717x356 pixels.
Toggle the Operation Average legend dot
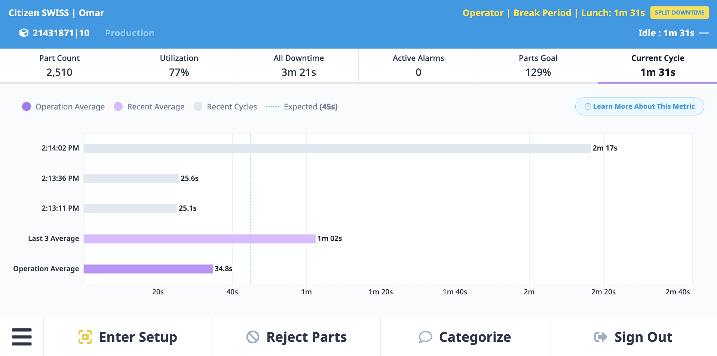[x=27, y=107]
